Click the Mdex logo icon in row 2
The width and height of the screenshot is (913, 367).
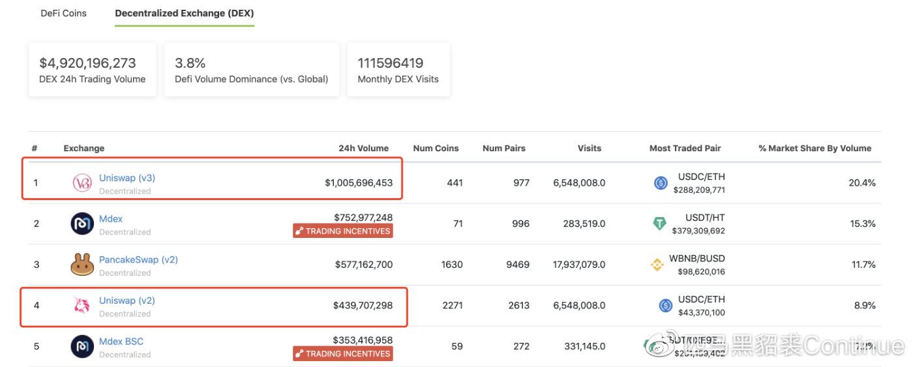click(82, 224)
